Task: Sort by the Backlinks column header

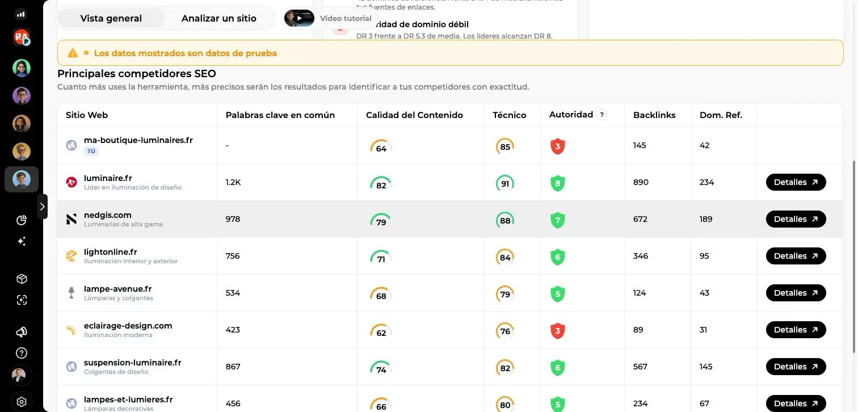Action: [x=654, y=115]
